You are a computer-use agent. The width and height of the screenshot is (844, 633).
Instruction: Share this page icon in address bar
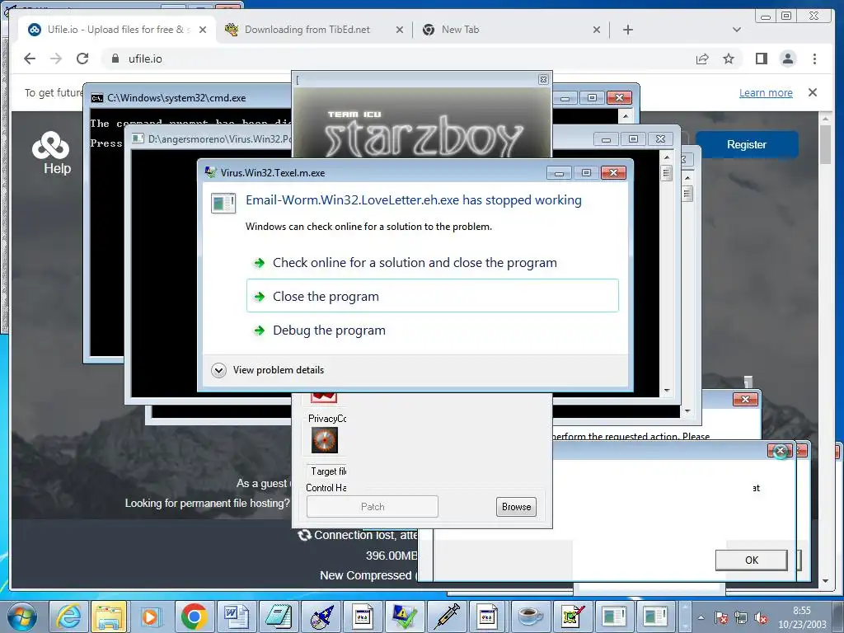tap(702, 59)
